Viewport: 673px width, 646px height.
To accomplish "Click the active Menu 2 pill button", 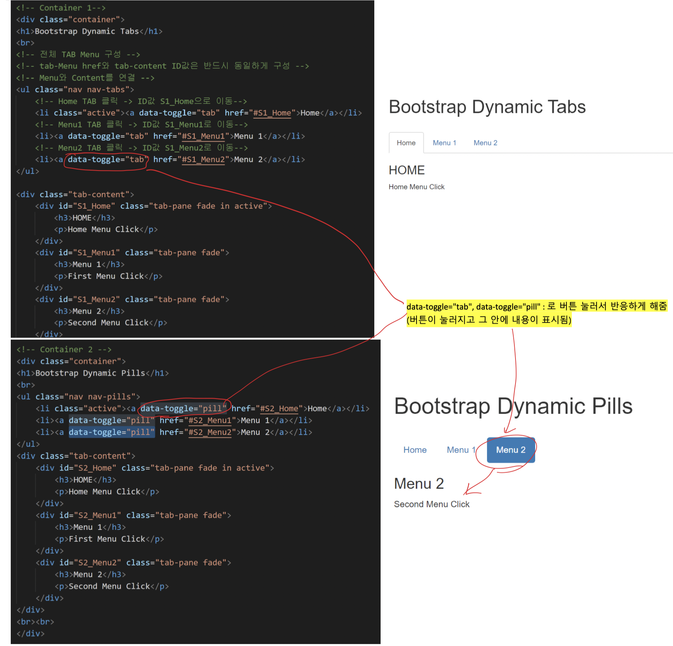I will (x=511, y=450).
